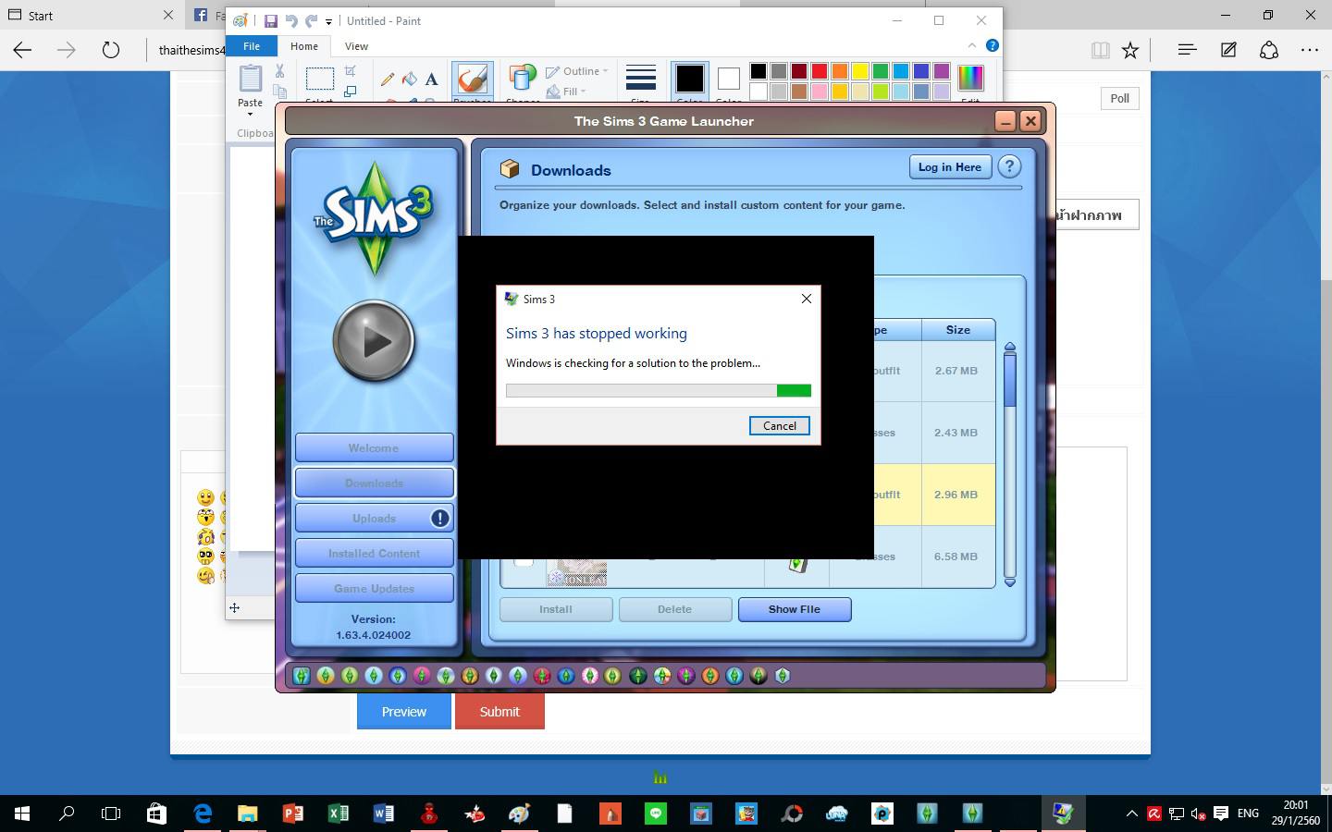Switch to the View tab in Paint

point(356,46)
